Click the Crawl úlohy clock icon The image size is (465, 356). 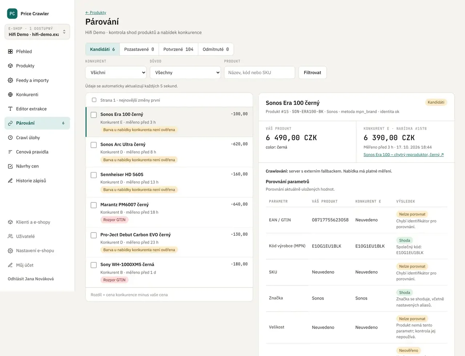pyautogui.click(x=10, y=138)
